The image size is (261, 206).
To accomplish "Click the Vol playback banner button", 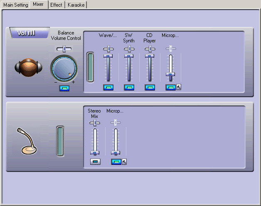I will pos(30,33).
